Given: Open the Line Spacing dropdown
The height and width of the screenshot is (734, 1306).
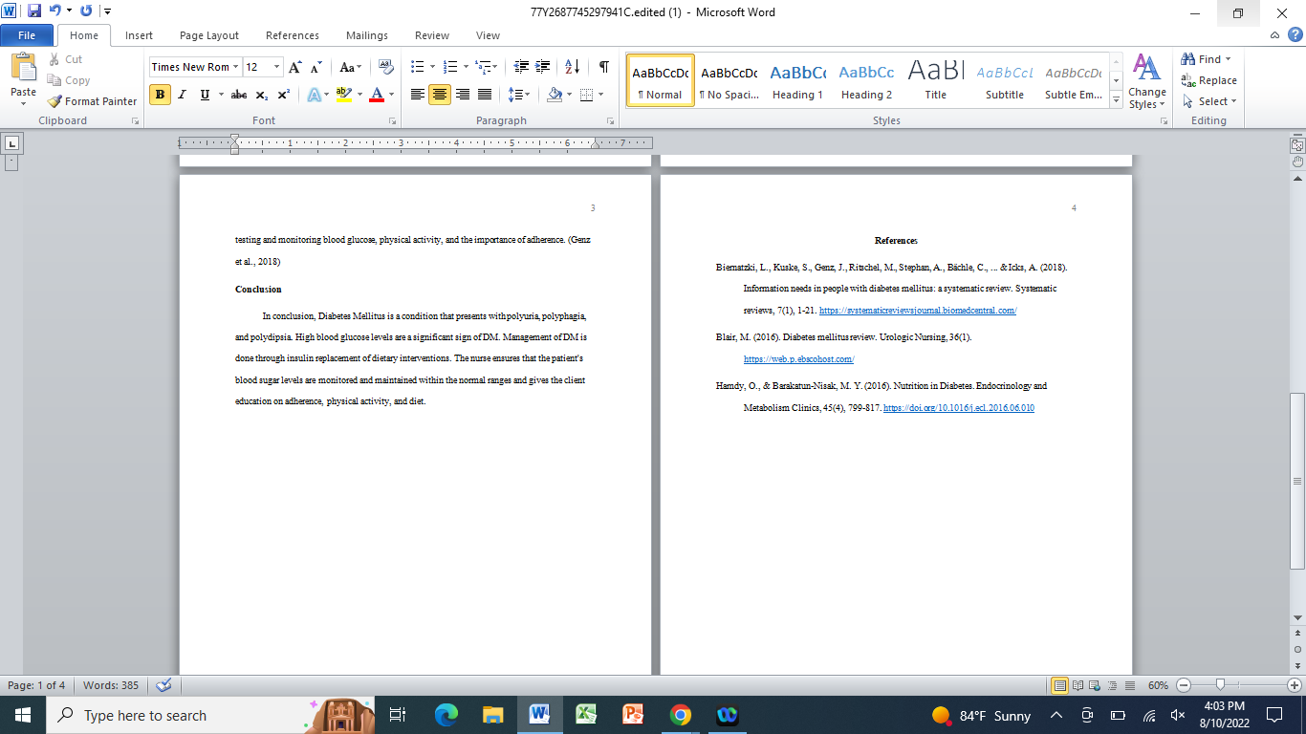Looking at the screenshot, I should click(519, 95).
